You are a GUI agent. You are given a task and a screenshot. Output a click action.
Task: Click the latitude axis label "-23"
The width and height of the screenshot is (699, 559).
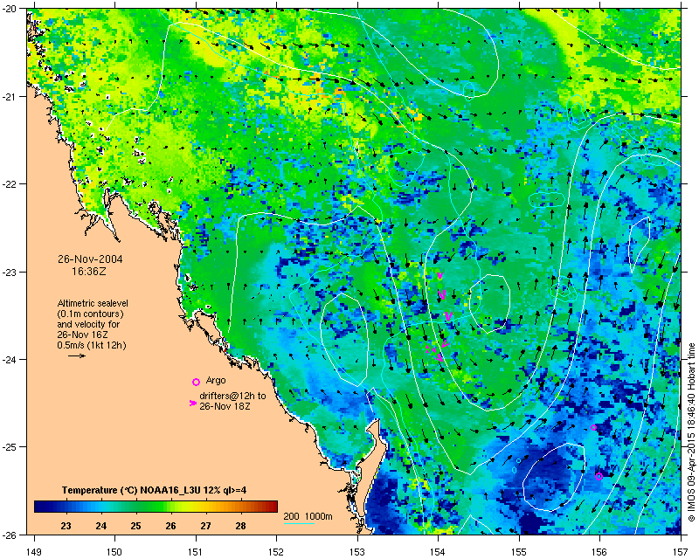pyautogui.click(x=10, y=272)
